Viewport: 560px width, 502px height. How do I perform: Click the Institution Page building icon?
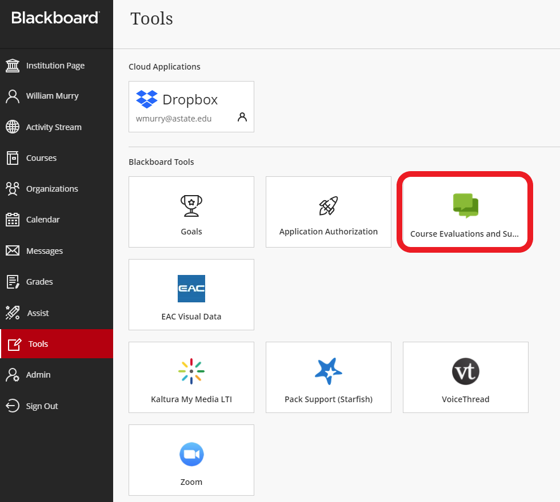click(13, 66)
